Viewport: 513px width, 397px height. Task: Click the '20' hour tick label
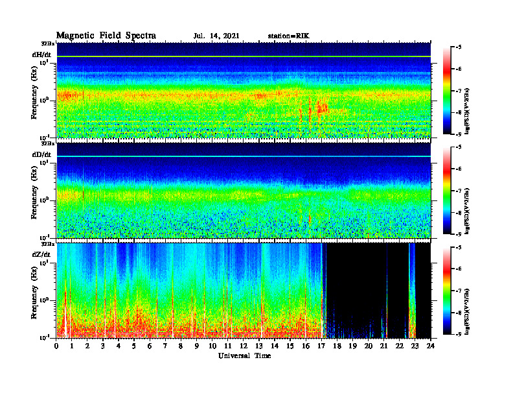click(x=368, y=346)
